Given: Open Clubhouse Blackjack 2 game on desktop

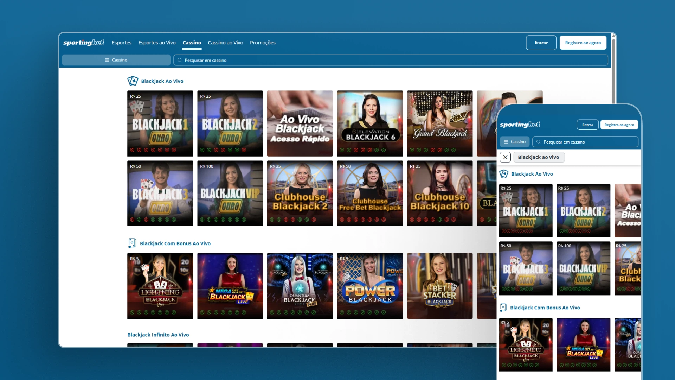Looking at the screenshot, I should point(300,194).
